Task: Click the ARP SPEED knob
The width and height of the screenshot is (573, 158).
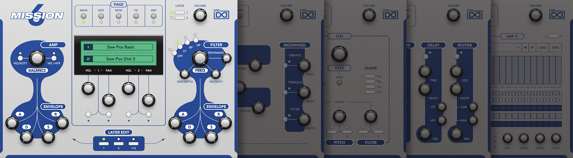Action: (x=540, y=138)
